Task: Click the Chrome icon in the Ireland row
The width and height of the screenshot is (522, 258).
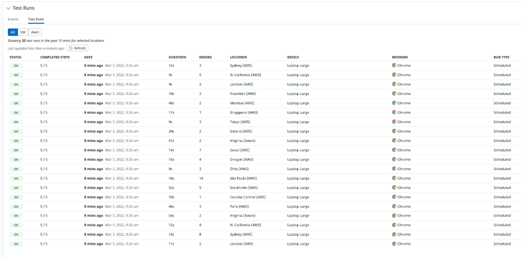Action: pyautogui.click(x=394, y=131)
